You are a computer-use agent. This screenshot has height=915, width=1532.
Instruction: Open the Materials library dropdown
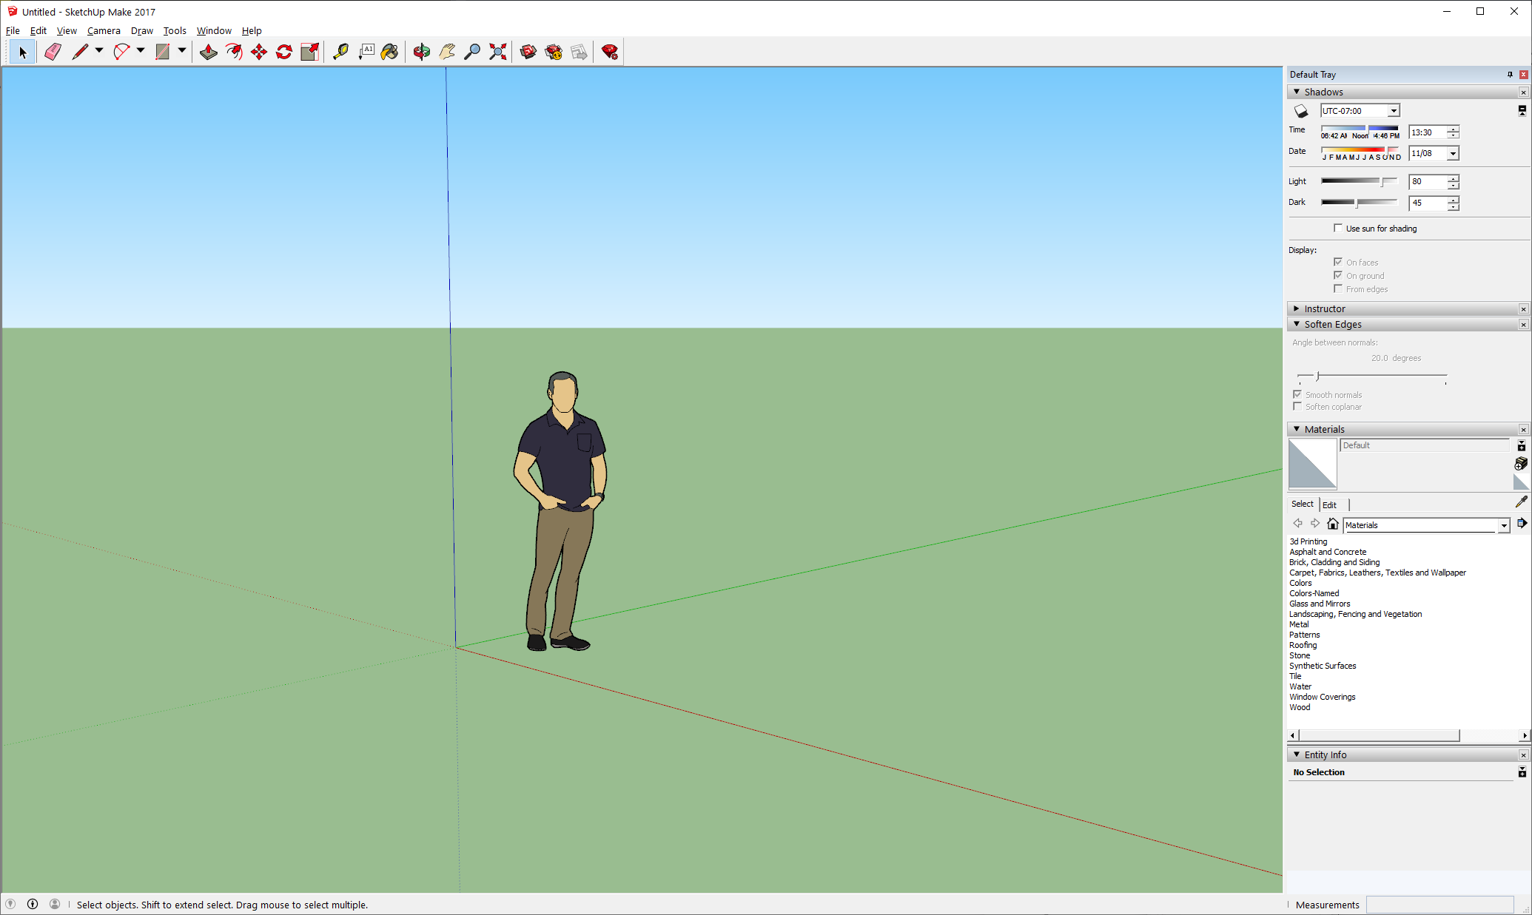pyautogui.click(x=1503, y=525)
